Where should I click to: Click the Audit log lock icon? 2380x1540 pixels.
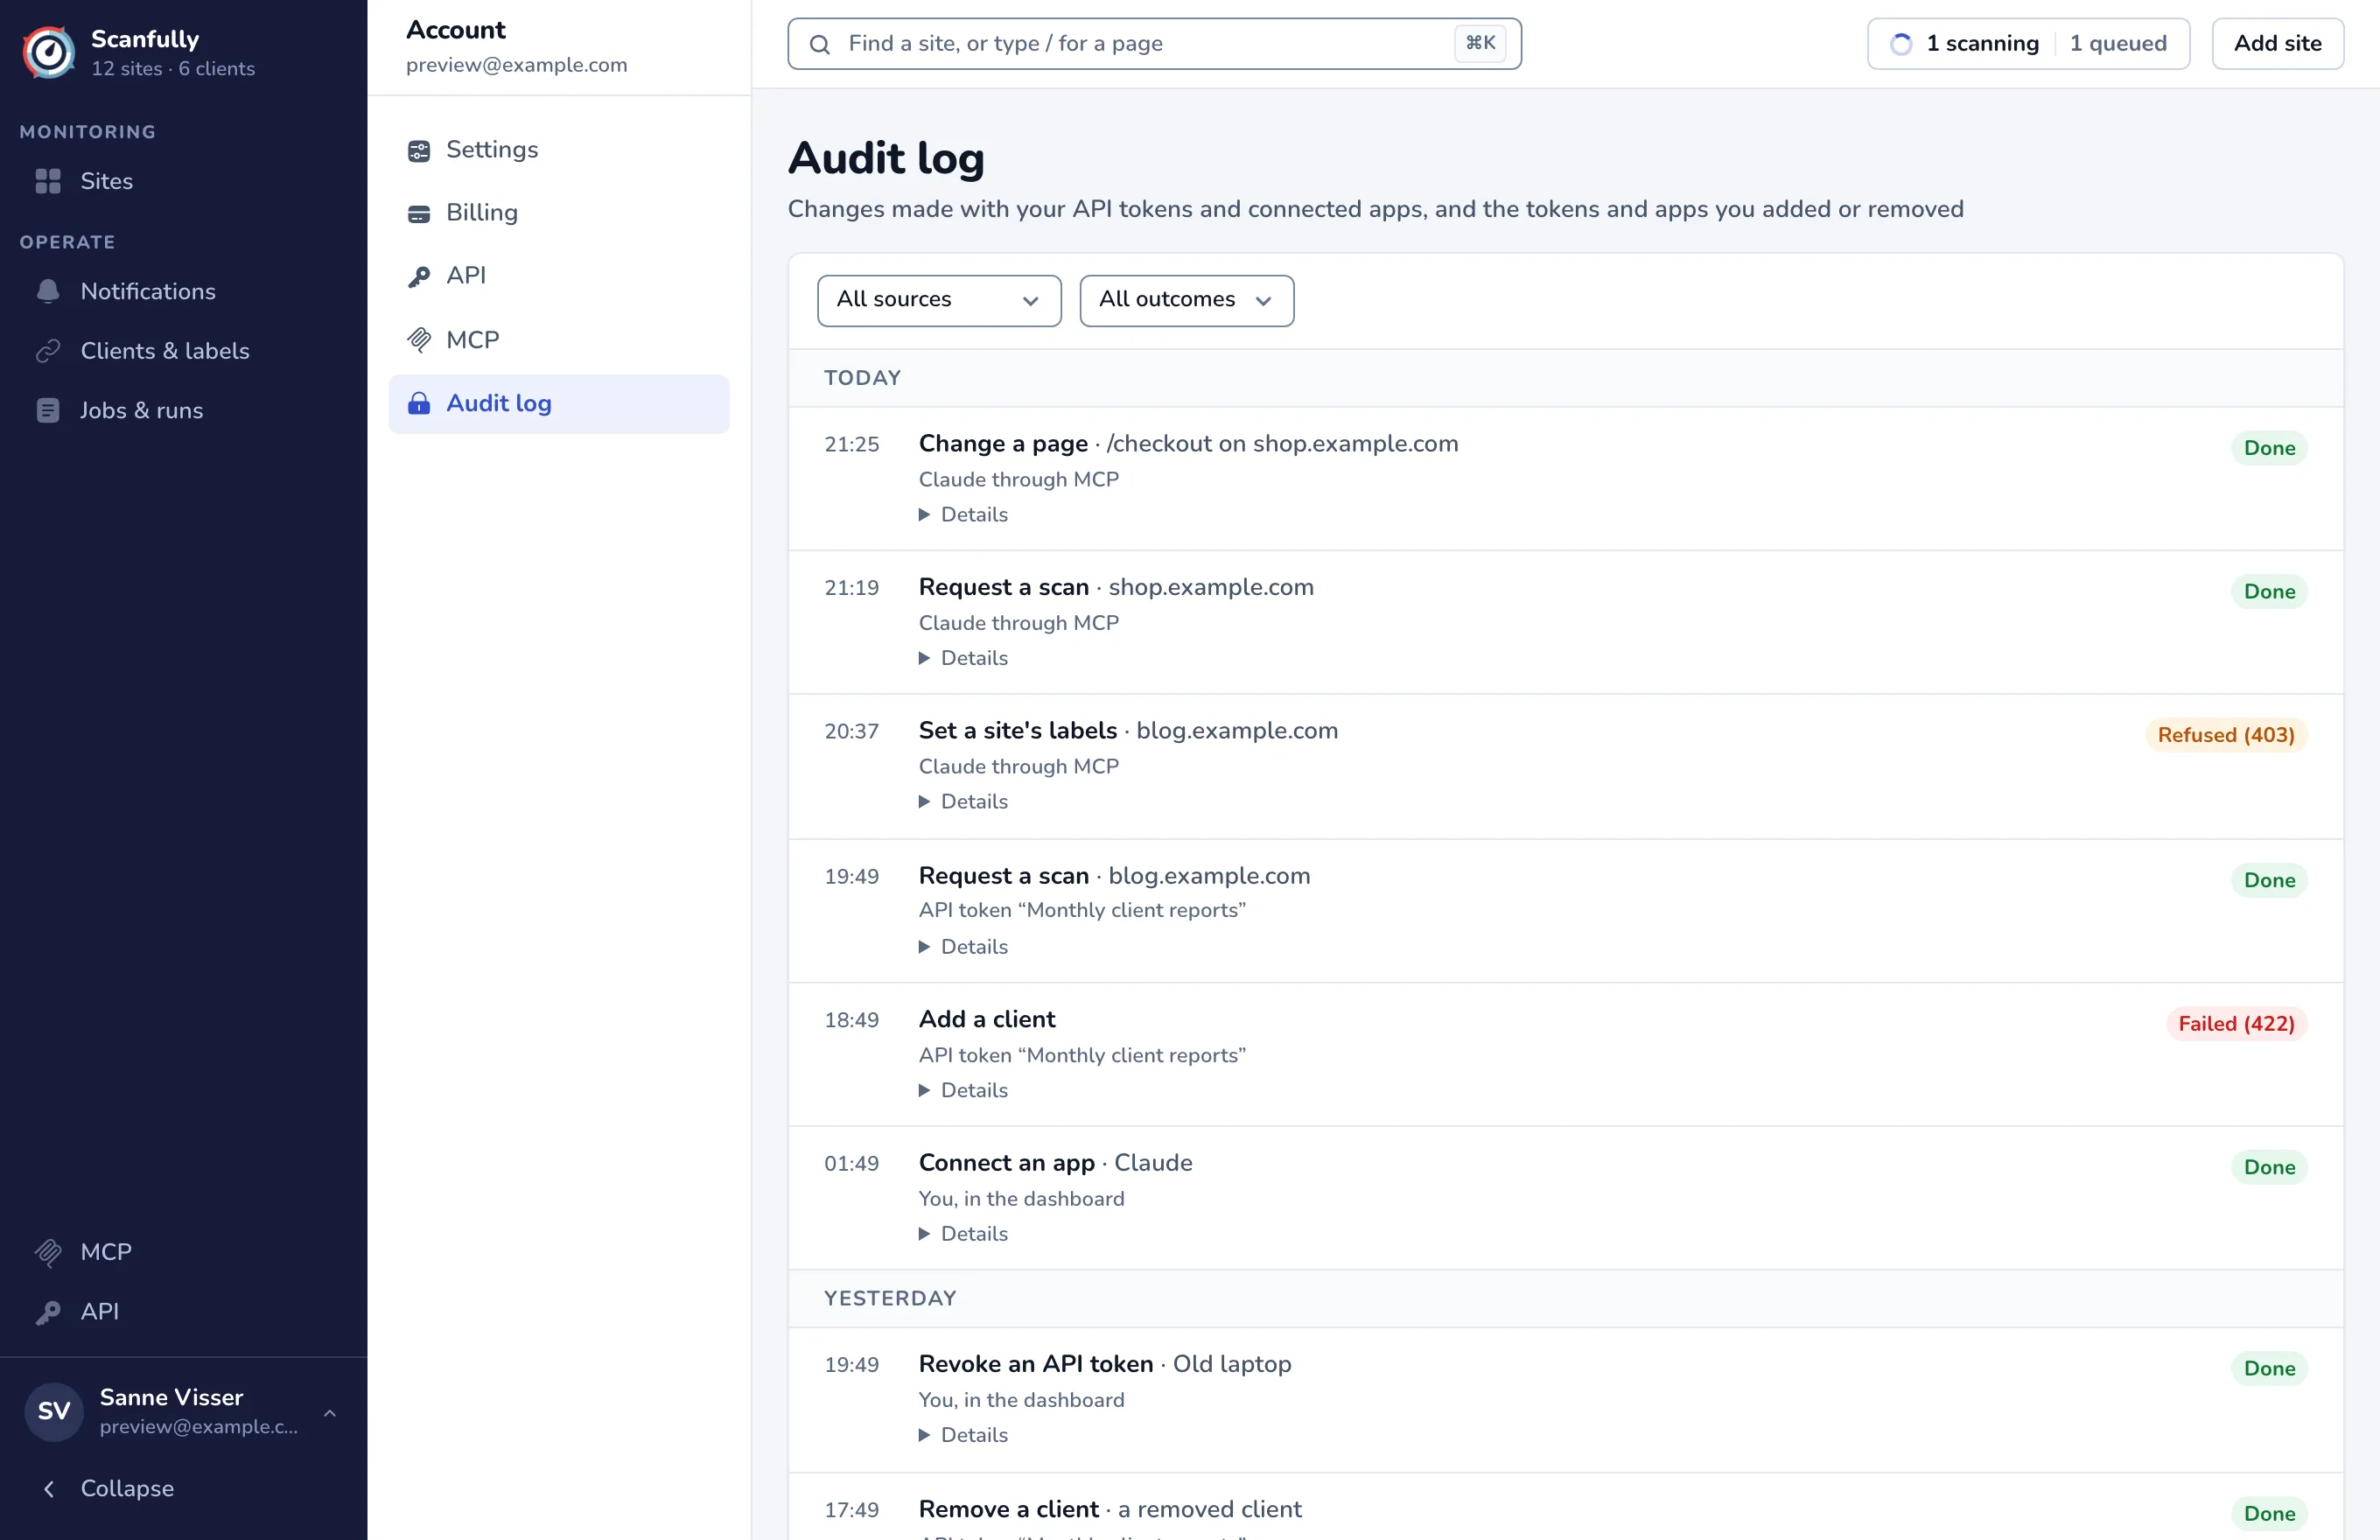419,404
